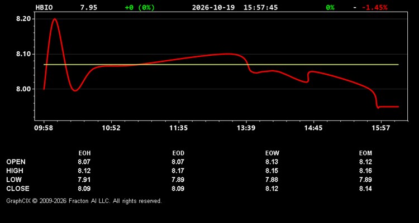
Task: Click the timestamp 15:57:45
Action: (x=260, y=7)
